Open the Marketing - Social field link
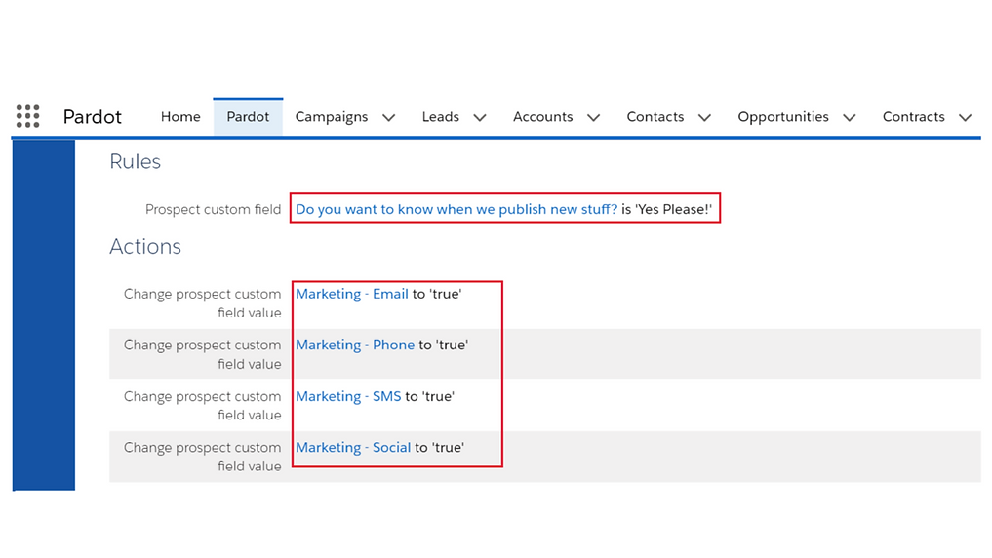The image size is (992, 558). [x=353, y=448]
